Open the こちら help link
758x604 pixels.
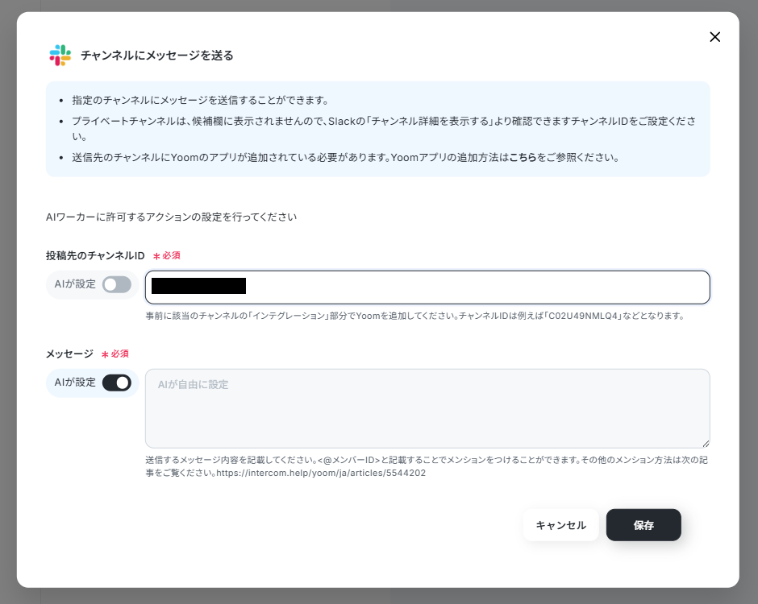523,157
